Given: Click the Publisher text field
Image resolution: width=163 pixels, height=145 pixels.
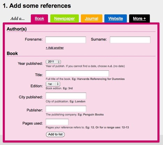Looking at the screenshot, I should 66,109.
